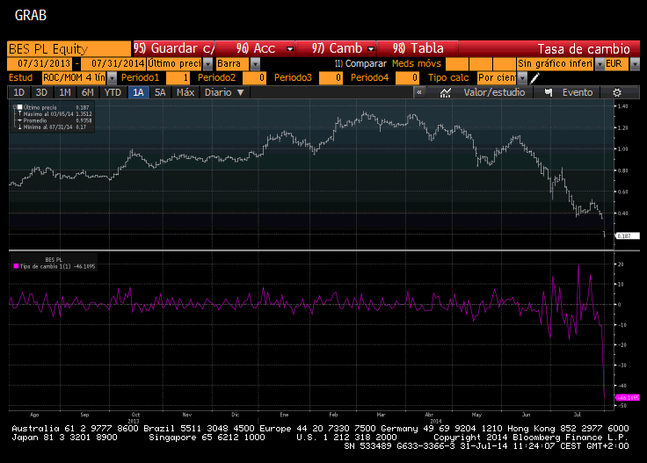Open chart settings gear icon
This screenshot has width=647, height=463.
pyautogui.click(x=617, y=93)
